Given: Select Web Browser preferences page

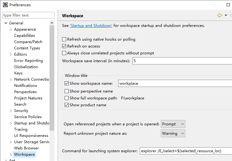Looking at the screenshot, I should [26, 148].
